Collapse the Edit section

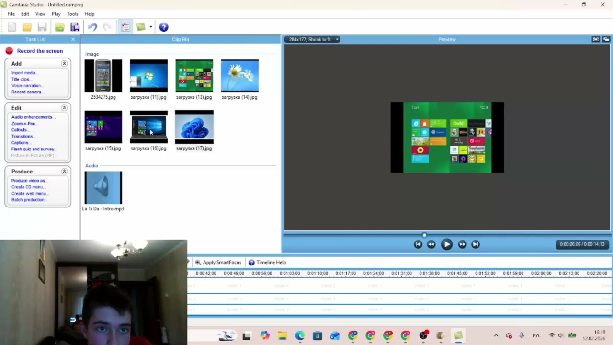64,108
